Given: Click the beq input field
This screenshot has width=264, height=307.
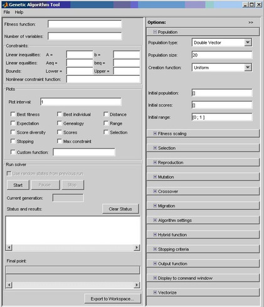Looking at the screenshot, I should coord(127,63).
